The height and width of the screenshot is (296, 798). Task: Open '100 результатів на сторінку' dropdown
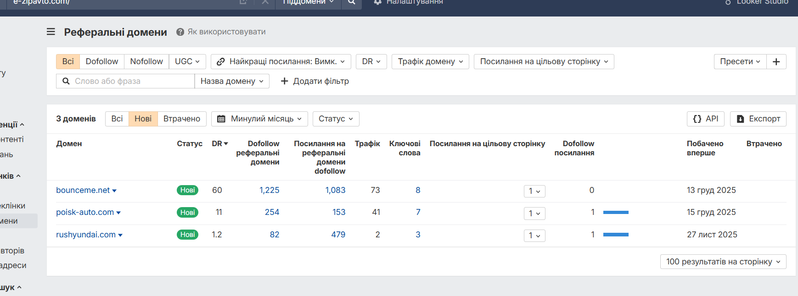pos(723,262)
